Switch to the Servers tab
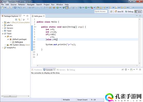This screenshot has height=102, width=143. (61, 70)
